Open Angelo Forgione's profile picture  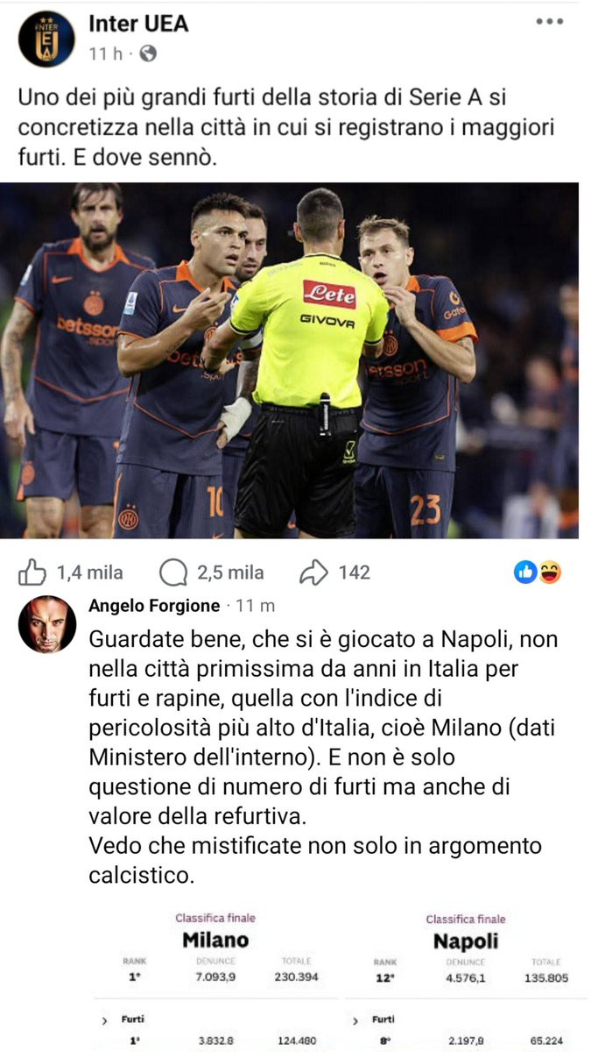point(47,624)
